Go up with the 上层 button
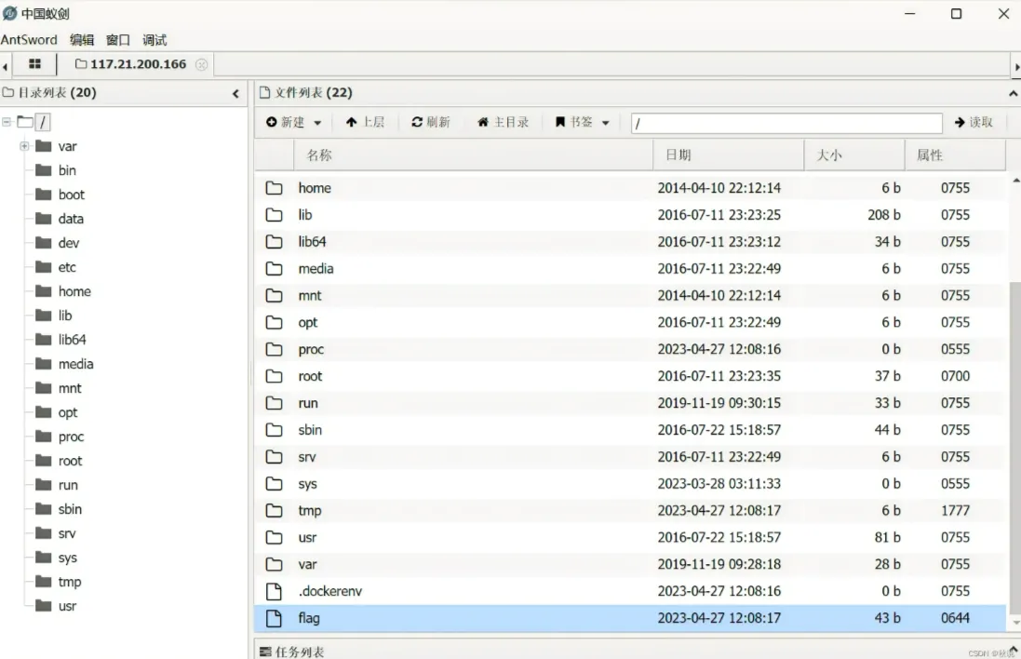The image size is (1021, 659). (x=365, y=122)
